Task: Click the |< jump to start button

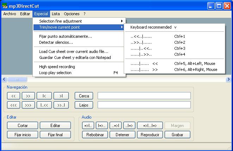Action: pos(44,96)
